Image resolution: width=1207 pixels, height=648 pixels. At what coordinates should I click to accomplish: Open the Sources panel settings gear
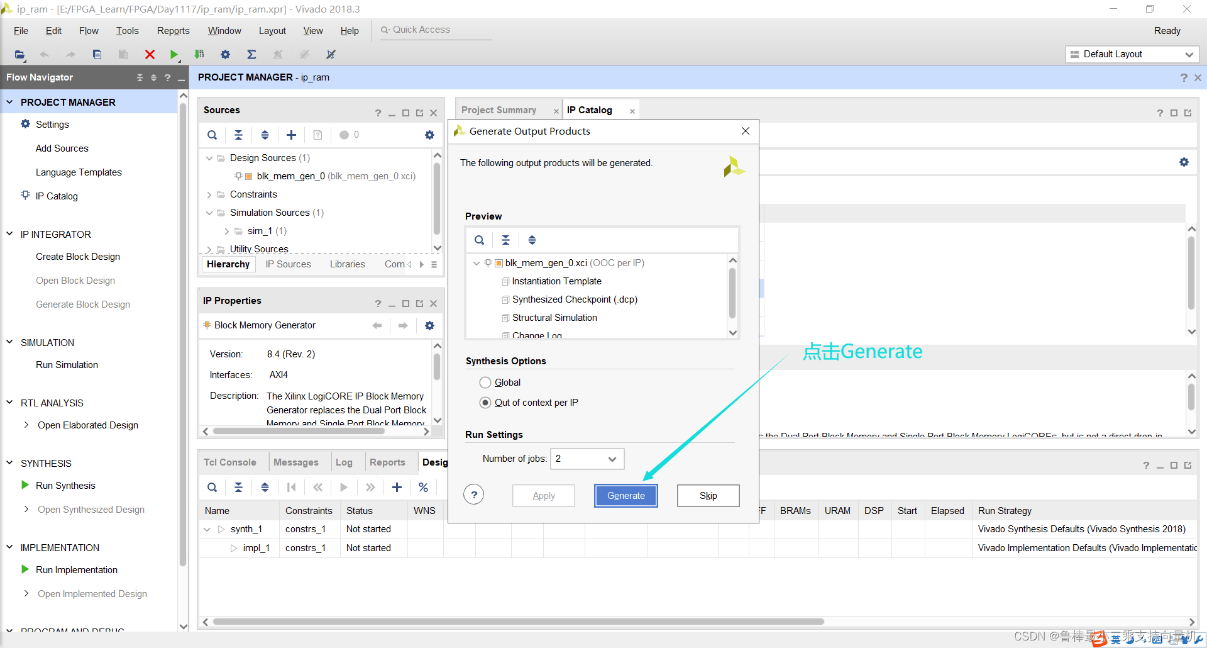[429, 135]
